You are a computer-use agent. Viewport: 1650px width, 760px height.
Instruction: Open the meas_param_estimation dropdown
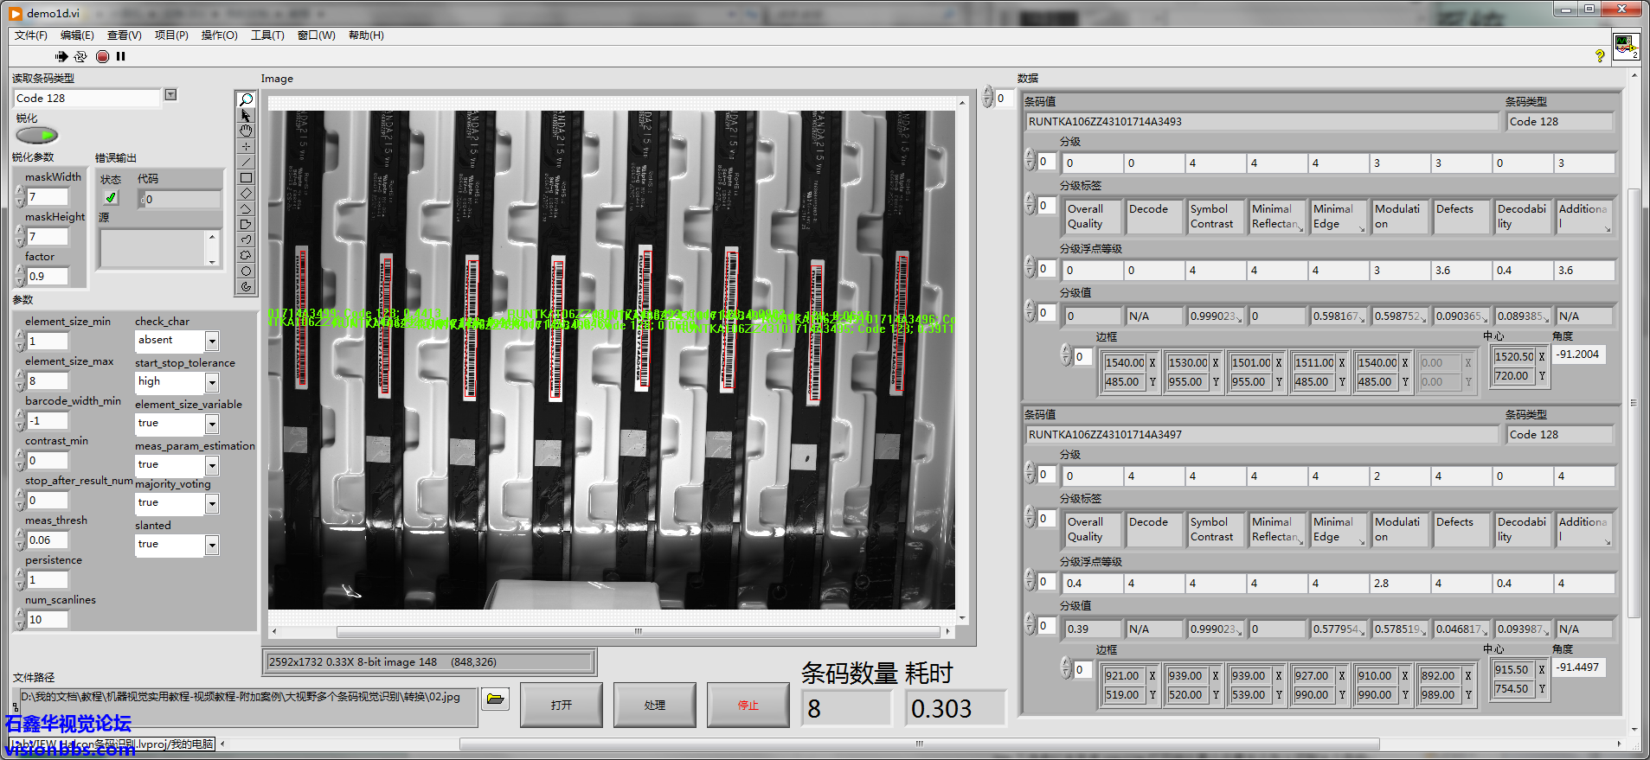click(212, 465)
